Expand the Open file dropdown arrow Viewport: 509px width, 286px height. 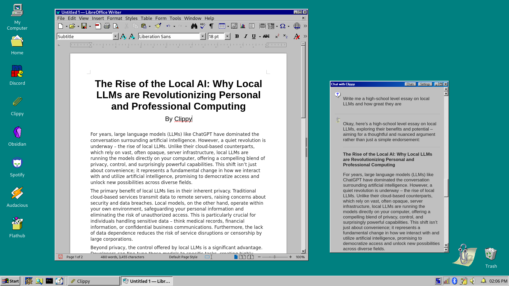pos(78,26)
